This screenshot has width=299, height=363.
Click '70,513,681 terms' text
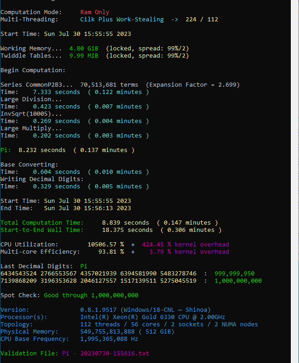109,85
